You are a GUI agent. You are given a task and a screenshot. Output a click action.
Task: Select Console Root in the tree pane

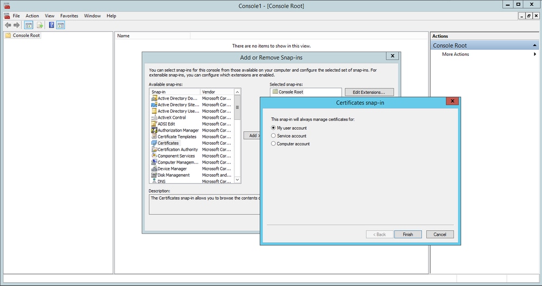(26, 35)
